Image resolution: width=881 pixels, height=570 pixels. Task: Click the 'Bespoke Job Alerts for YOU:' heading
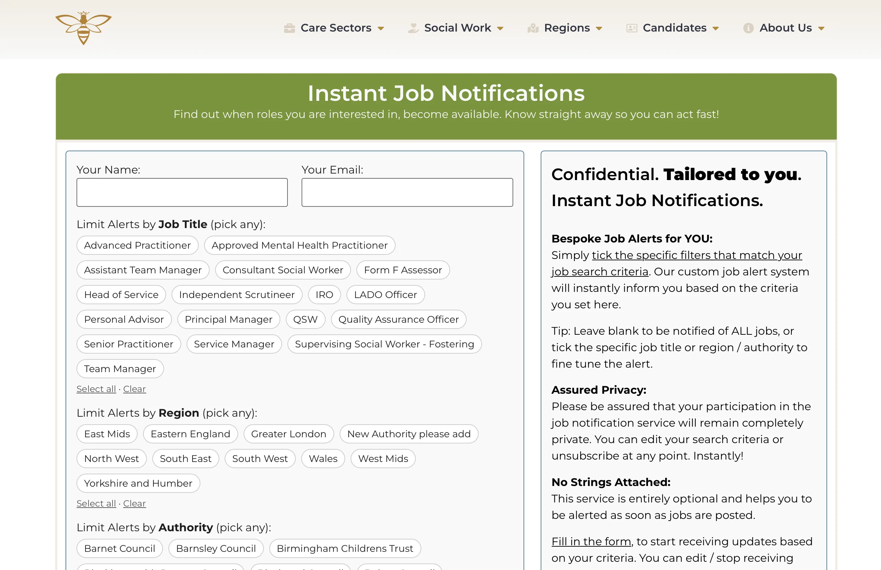click(632, 239)
